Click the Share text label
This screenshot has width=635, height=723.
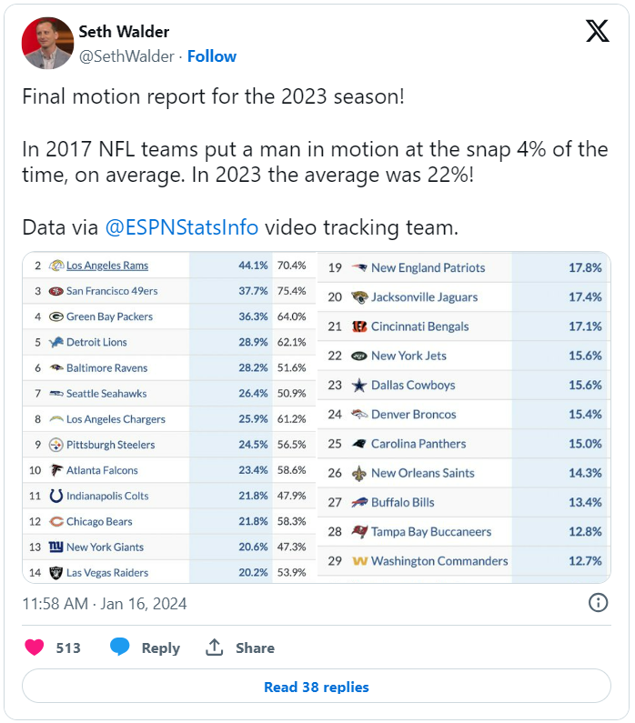pyautogui.click(x=255, y=648)
